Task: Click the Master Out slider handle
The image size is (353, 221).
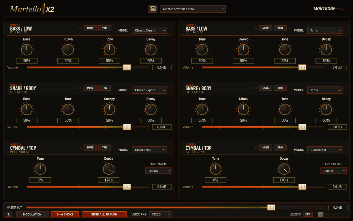Action: click(271, 207)
